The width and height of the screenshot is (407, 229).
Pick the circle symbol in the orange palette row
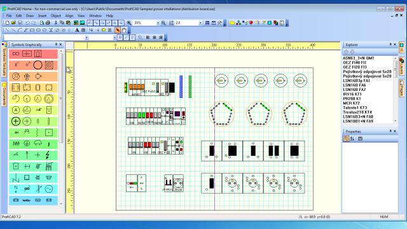(x=38, y=65)
